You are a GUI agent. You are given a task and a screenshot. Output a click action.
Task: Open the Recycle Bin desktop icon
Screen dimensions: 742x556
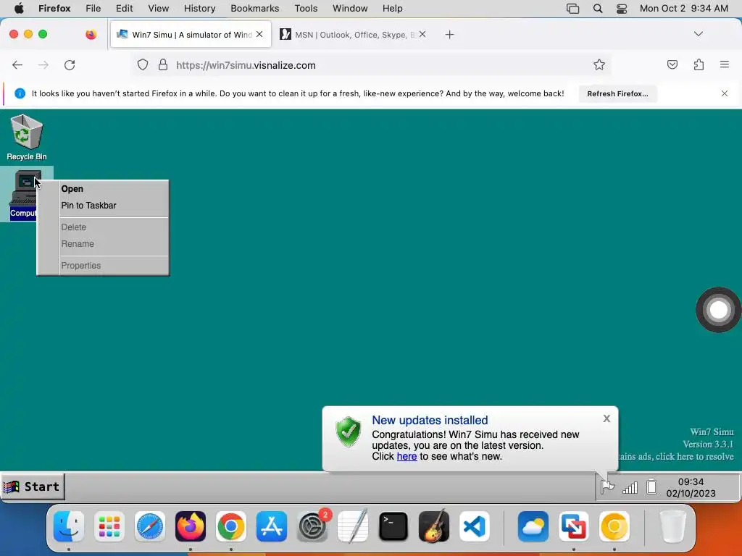[x=27, y=137]
